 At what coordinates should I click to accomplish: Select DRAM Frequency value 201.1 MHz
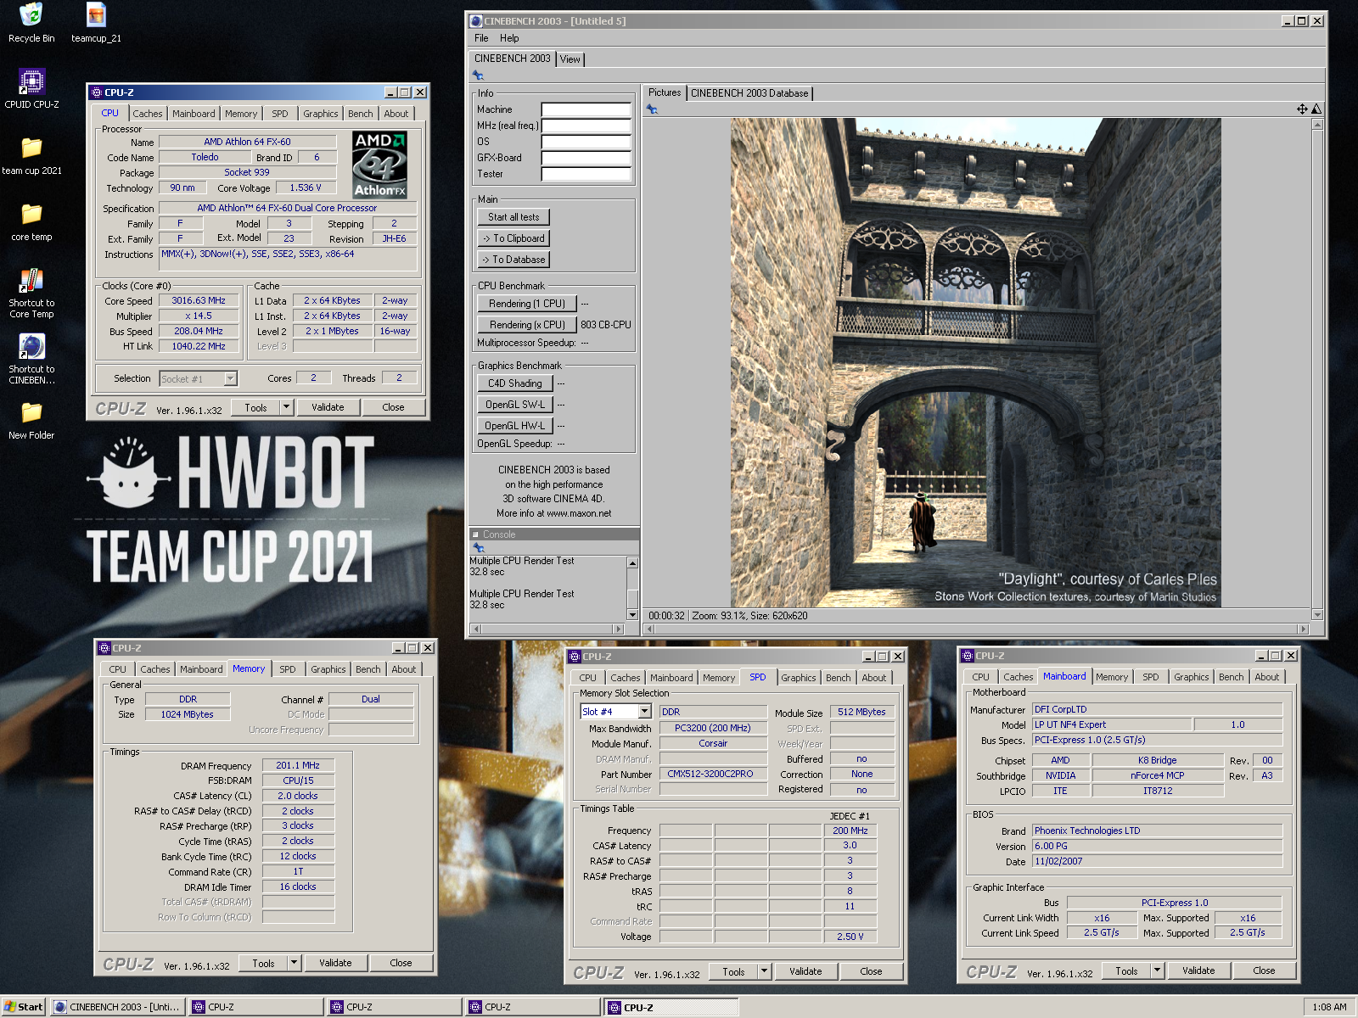(298, 765)
